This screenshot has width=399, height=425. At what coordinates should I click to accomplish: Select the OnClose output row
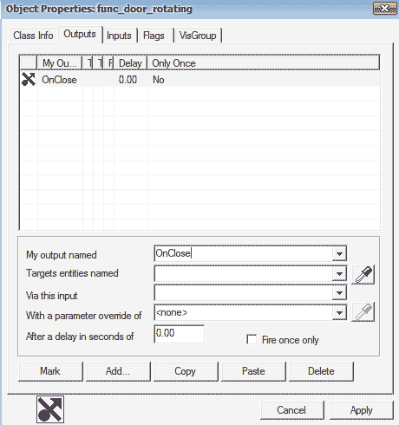(199, 80)
